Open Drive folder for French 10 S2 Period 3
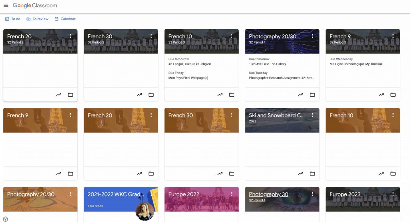This screenshot has width=410, height=222. 232,95
